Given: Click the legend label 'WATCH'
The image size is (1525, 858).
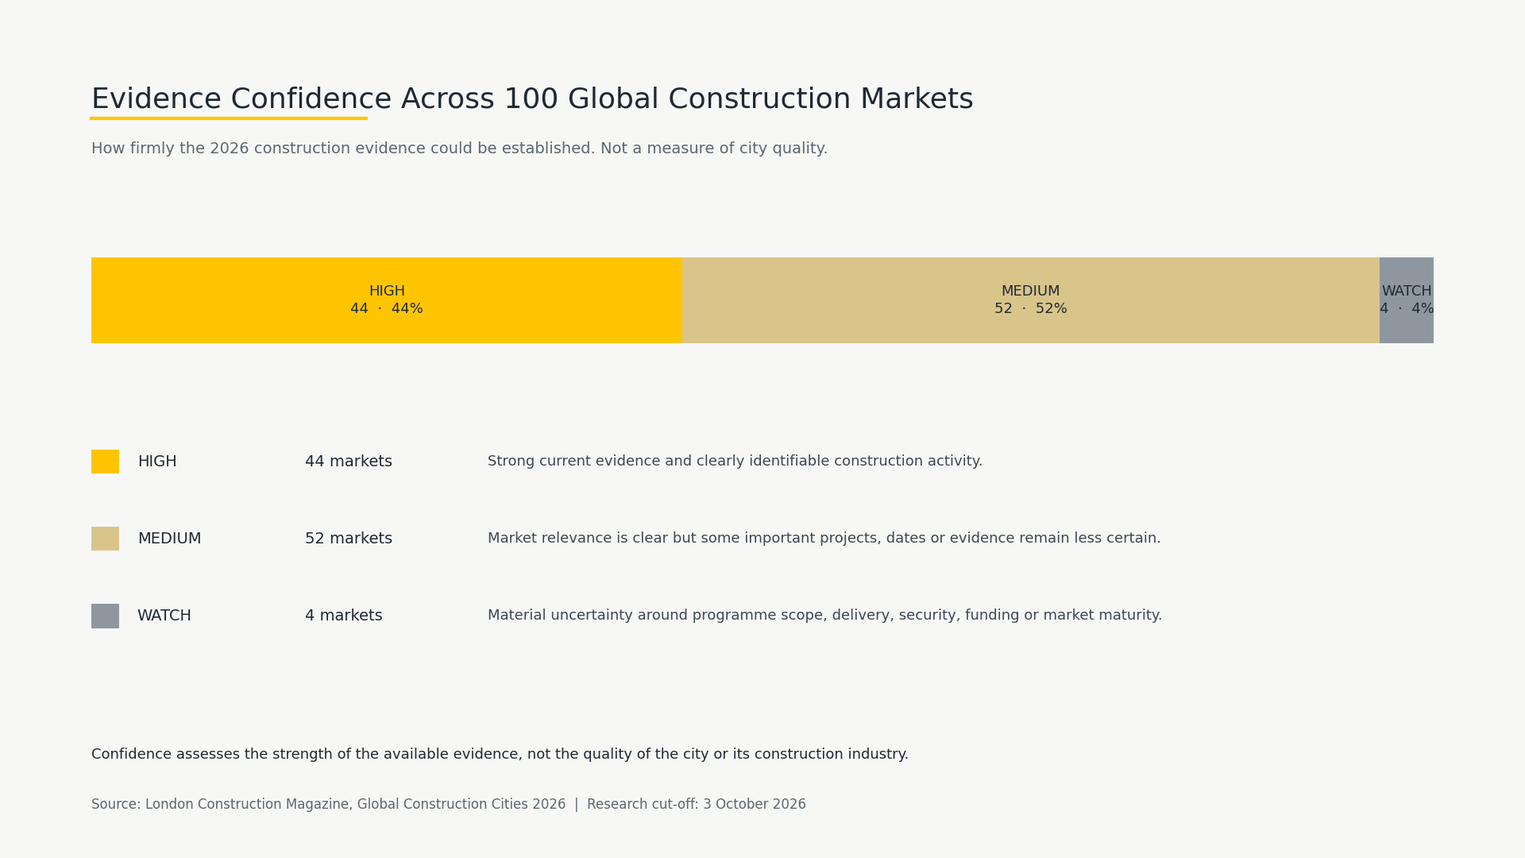Looking at the screenshot, I should (x=164, y=616).
